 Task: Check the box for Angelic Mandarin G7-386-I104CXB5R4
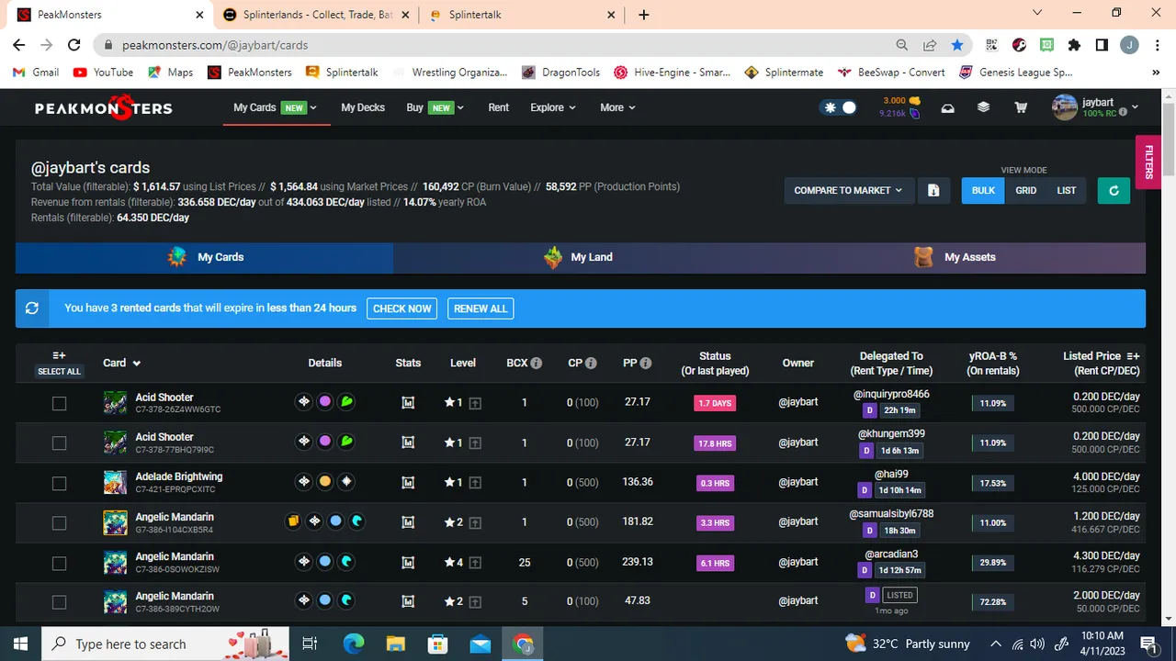59,522
